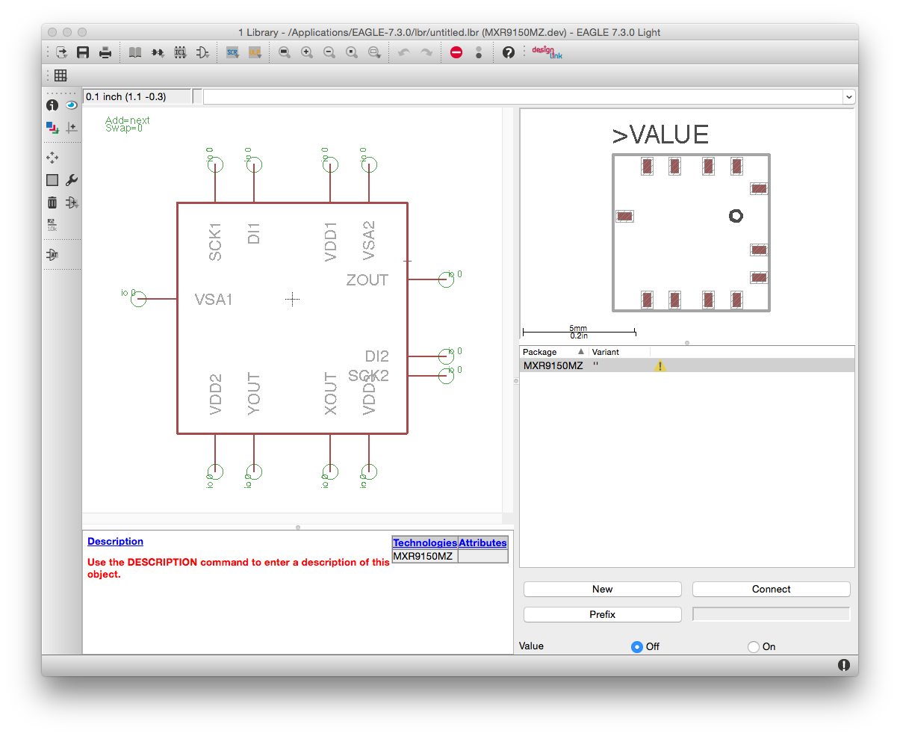Click the red Stop command icon

[x=456, y=52]
